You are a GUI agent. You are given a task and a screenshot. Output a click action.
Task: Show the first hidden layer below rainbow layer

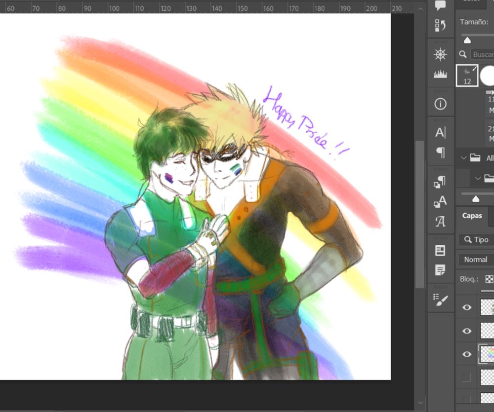pyautogui.click(x=466, y=377)
